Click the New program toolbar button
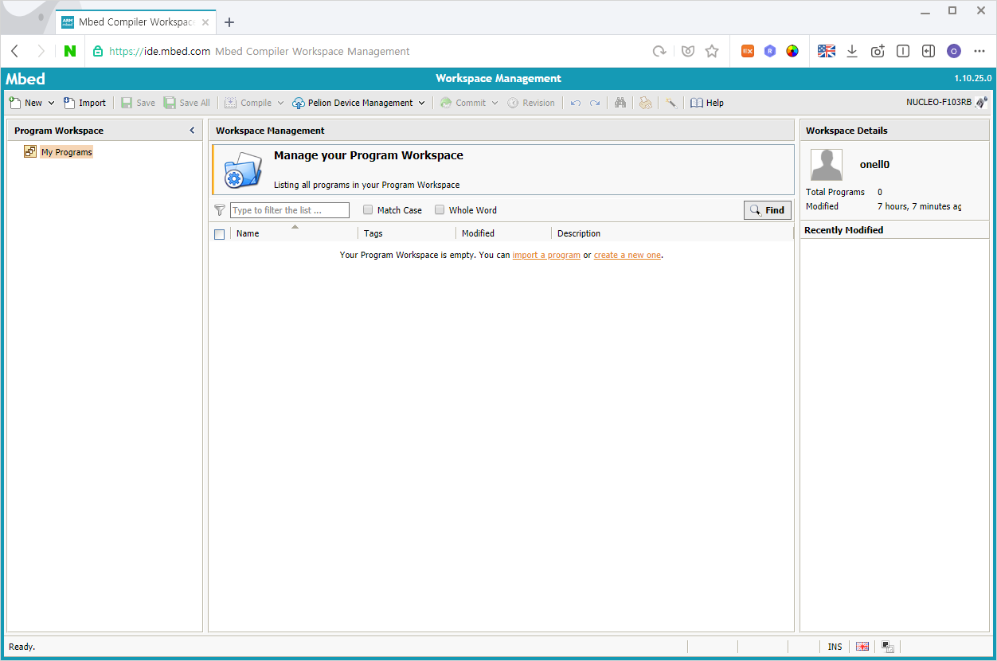This screenshot has width=997, height=661. point(25,103)
